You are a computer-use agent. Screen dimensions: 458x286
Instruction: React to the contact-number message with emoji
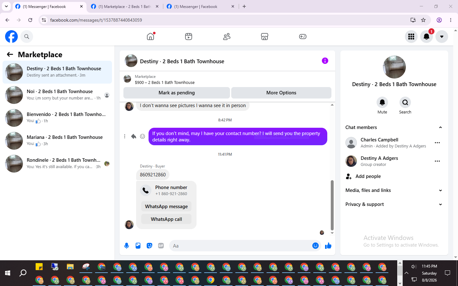click(142, 136)
